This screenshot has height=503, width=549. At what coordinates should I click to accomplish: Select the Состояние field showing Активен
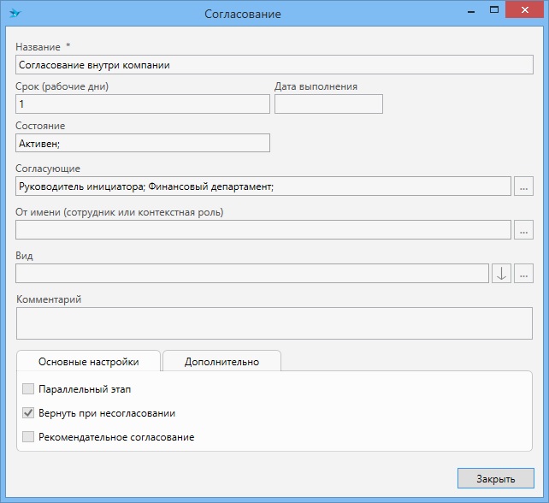point(142,143)
